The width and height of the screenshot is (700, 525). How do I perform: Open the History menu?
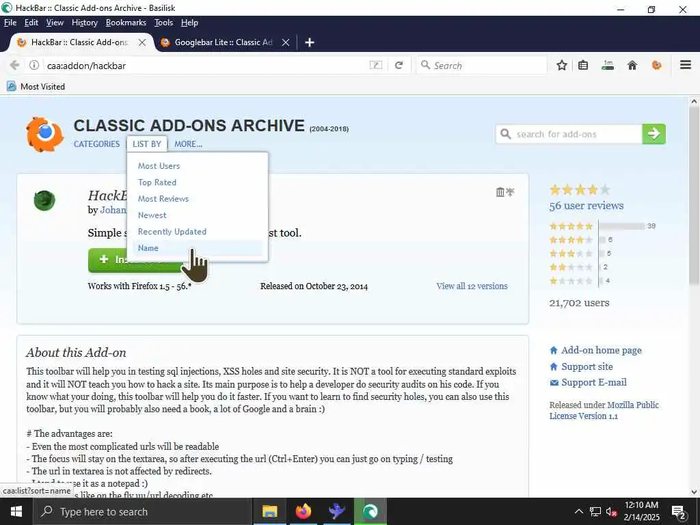tap(84, 23)
